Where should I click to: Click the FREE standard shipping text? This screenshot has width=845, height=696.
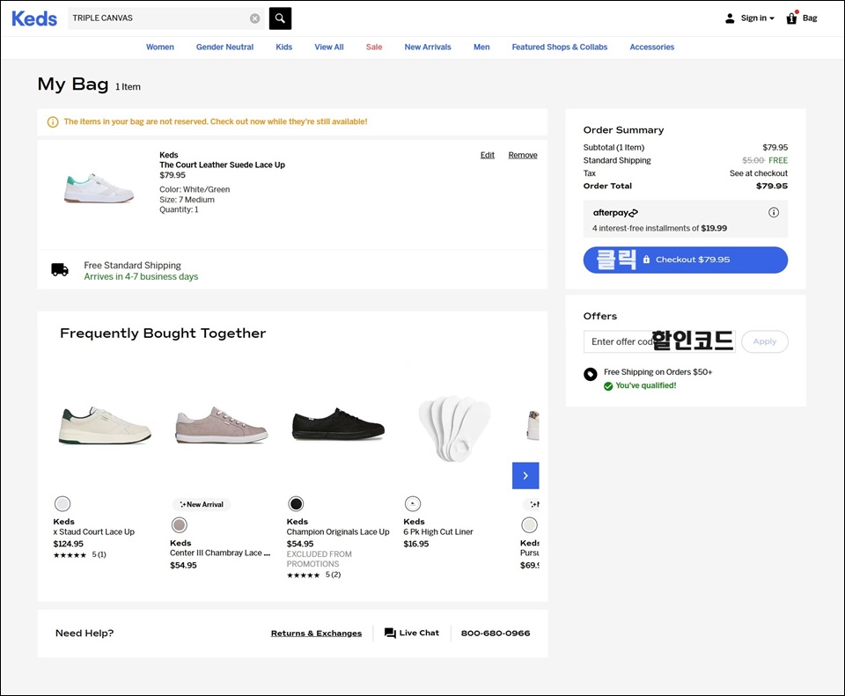[777, 160]
